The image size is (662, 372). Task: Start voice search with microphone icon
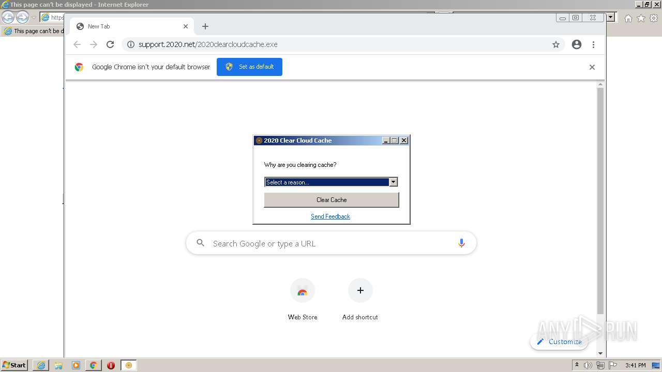pos(461,243)
